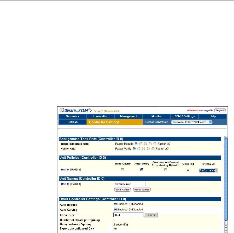Open the Monitor menu
The image size is (234, 233).
point(157,116)
